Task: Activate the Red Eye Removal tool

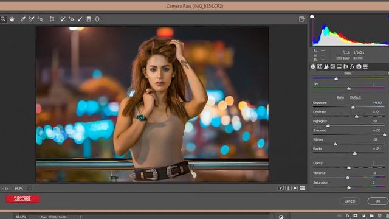Action: tap(71, 19)
